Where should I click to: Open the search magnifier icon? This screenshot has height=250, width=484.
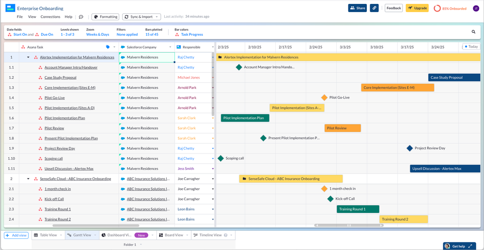pyautogui.click(x=473, y=32)
